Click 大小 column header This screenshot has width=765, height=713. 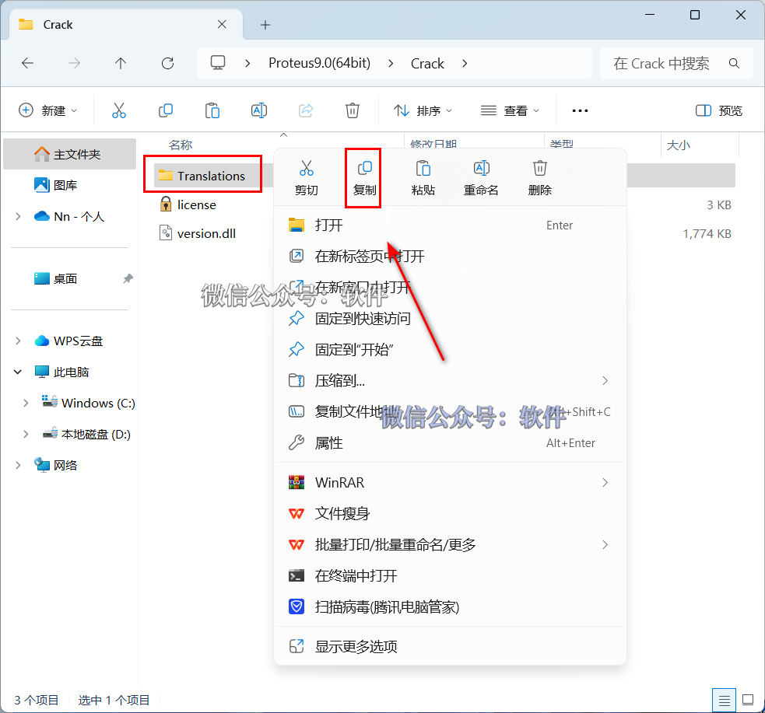pyautogui.click(x=678, y=145)
